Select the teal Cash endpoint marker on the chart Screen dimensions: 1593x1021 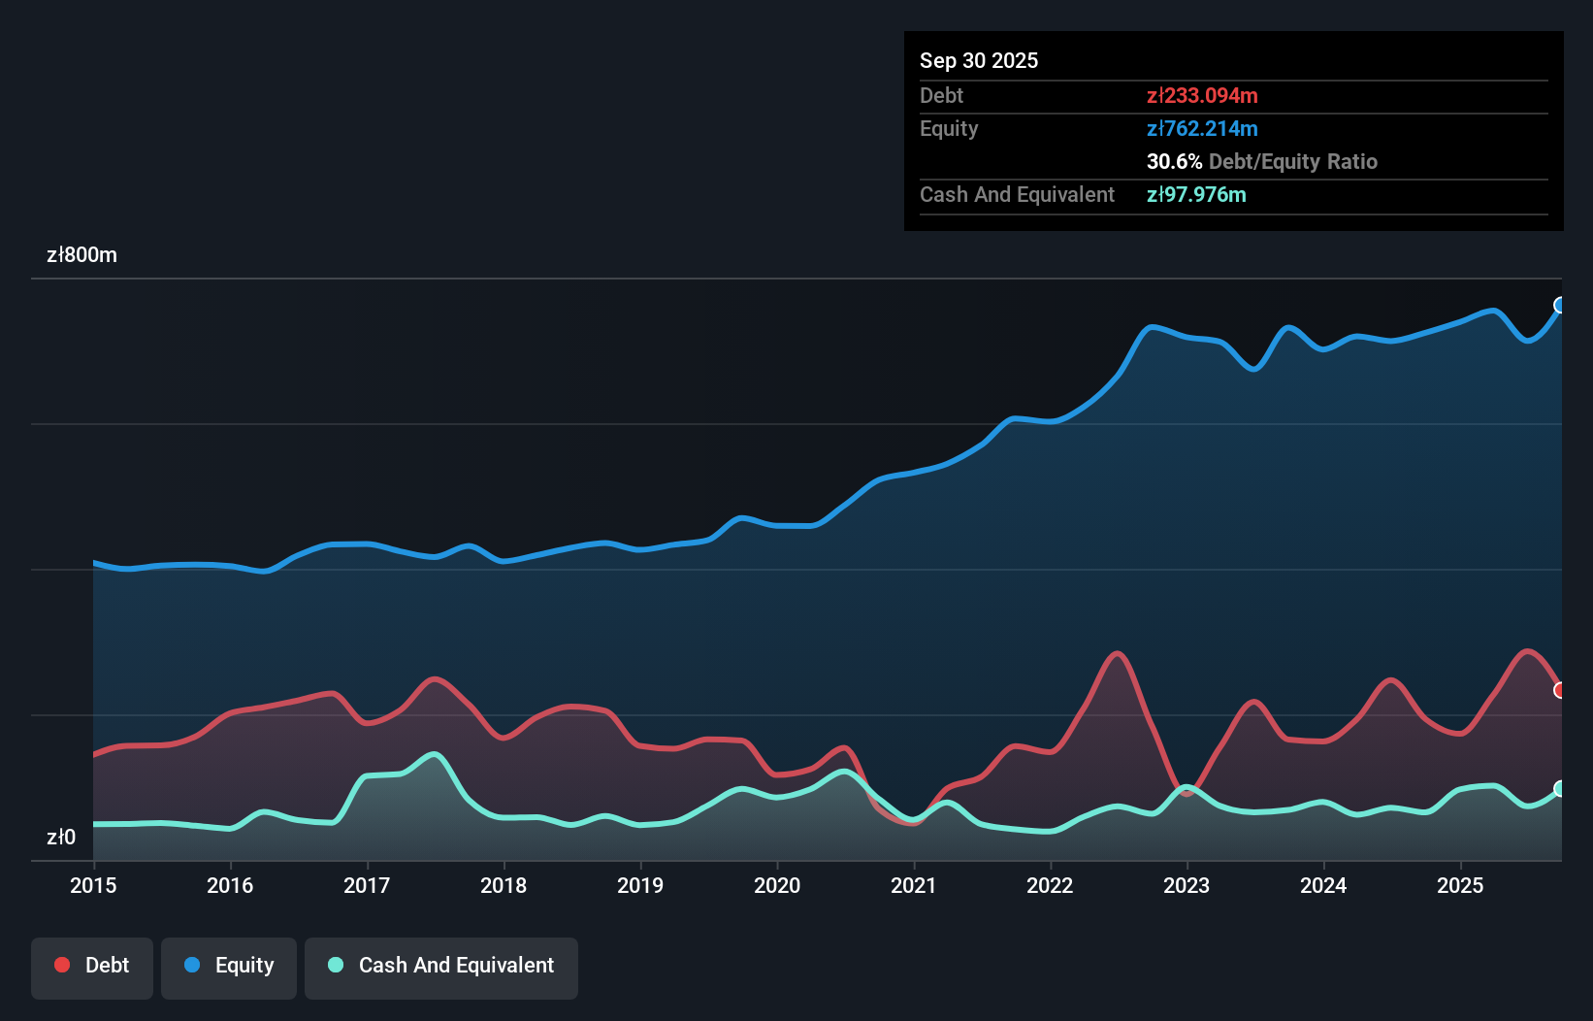pos(1559,789)
